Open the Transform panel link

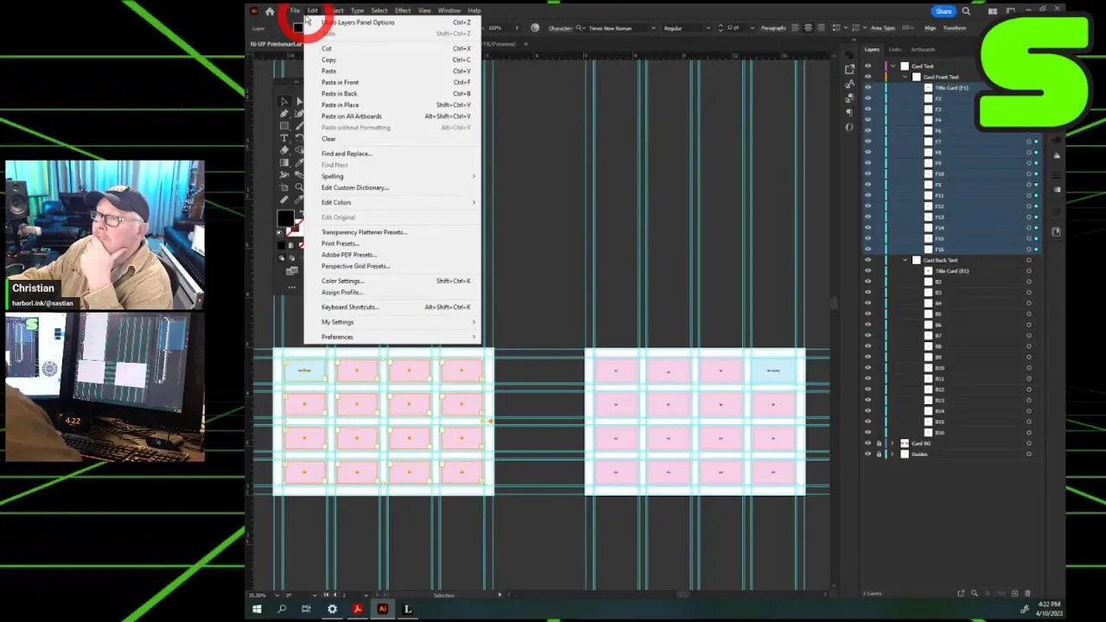click(955, 28)
